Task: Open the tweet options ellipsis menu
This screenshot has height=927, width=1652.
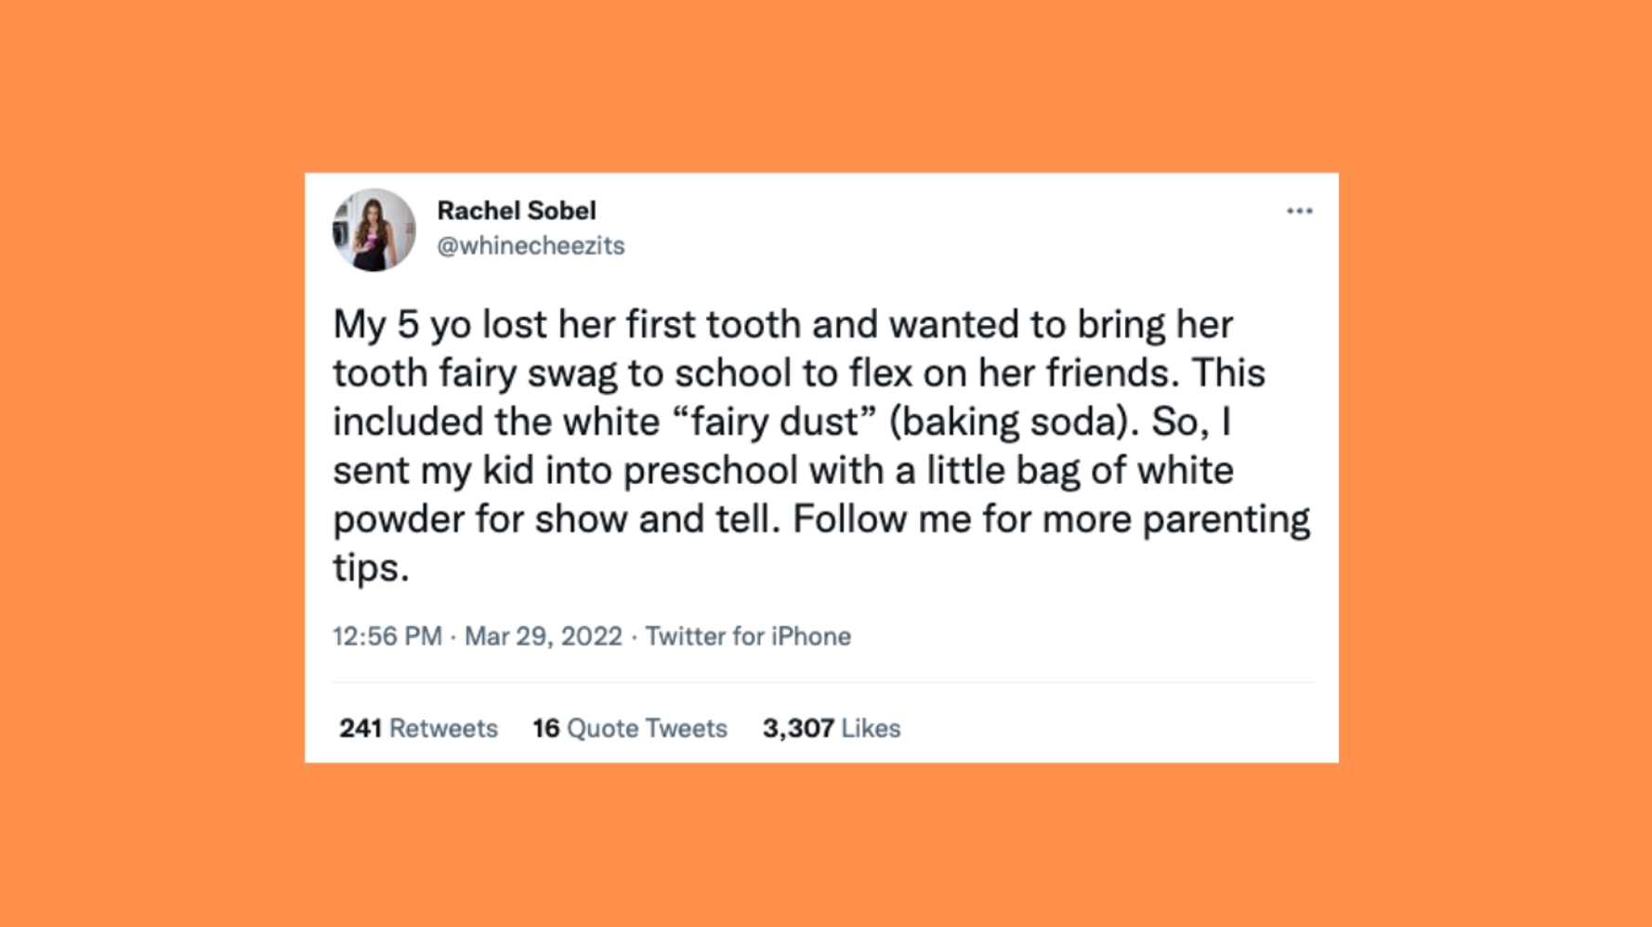Action: click(x=1300, y=211)
